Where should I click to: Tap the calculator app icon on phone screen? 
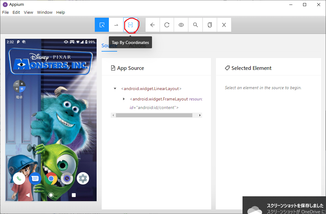[19, 86]
